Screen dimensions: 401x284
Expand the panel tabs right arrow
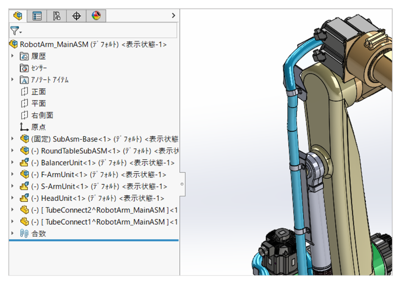pos(173,16)
